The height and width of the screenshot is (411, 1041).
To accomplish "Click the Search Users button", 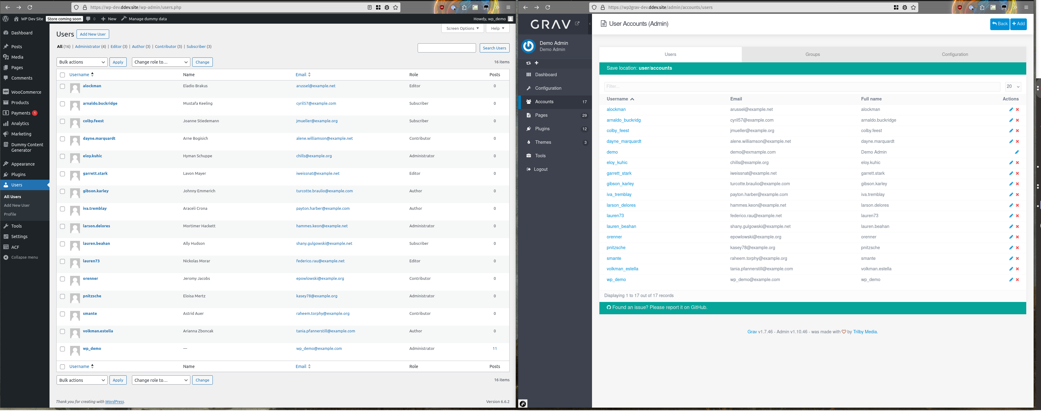I will pyautogui.click(x=494, y=48).
